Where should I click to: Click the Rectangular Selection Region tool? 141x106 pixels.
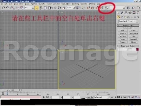45,8
